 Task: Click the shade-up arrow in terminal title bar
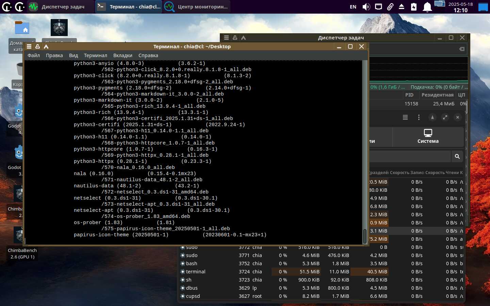point(46,47)
